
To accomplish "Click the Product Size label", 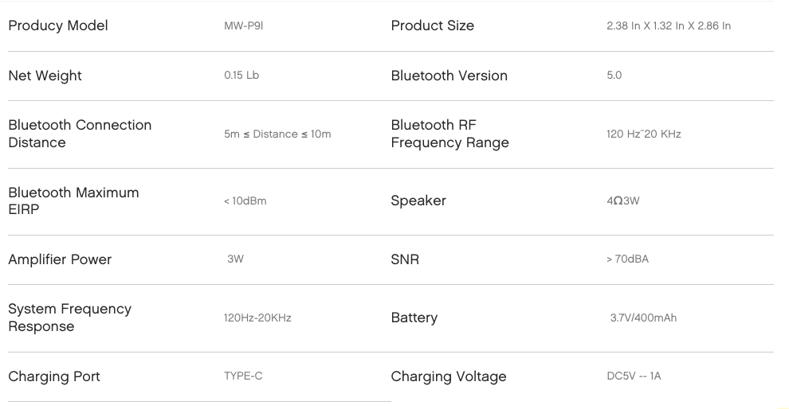I will tap(432, 25).
